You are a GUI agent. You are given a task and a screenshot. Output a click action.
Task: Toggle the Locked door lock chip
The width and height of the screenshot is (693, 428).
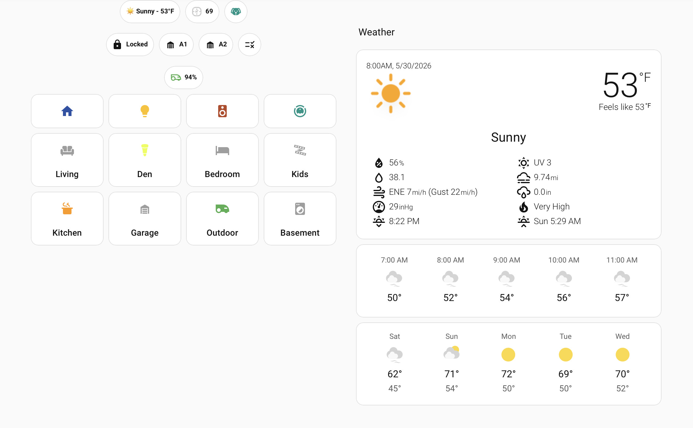point(130,45)
